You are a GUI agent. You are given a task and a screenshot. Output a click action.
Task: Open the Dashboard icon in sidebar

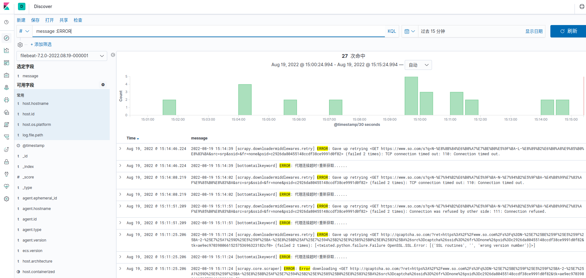click(7, 63)
